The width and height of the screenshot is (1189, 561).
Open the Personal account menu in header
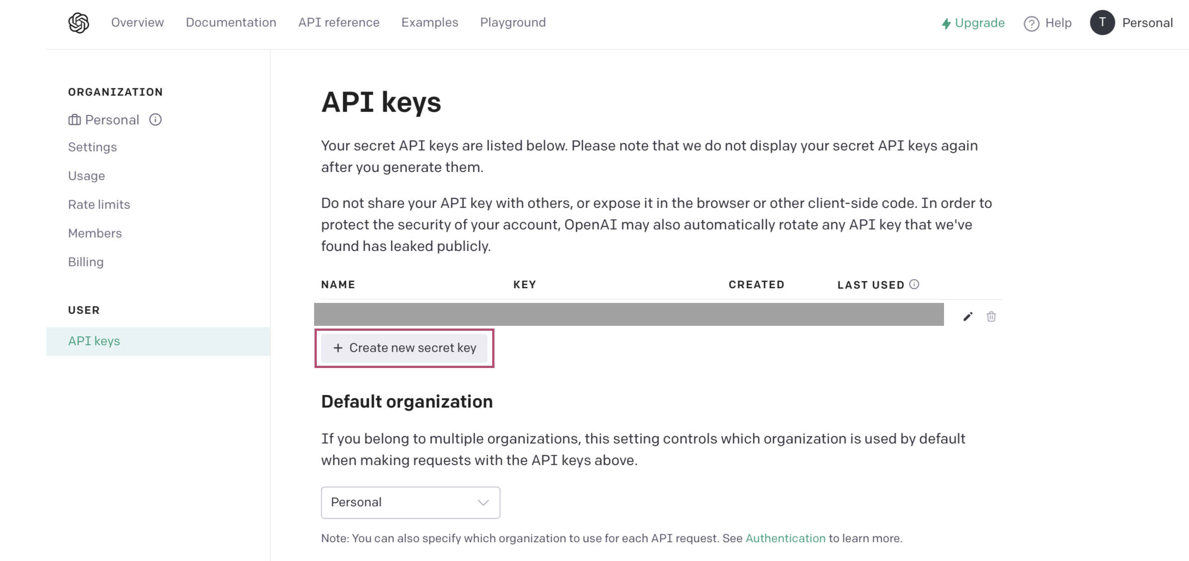[1147, 22]
